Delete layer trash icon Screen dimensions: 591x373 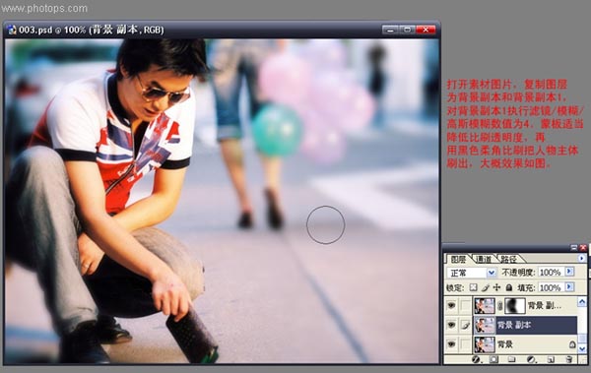[x=569, y=359]
